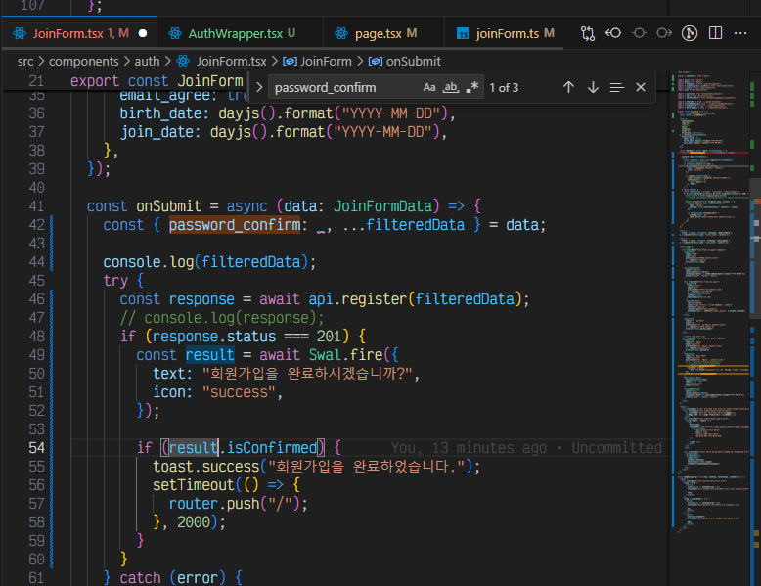Click the source control graph icon
Screen dimensions: 761x586
tap(690, 33)
